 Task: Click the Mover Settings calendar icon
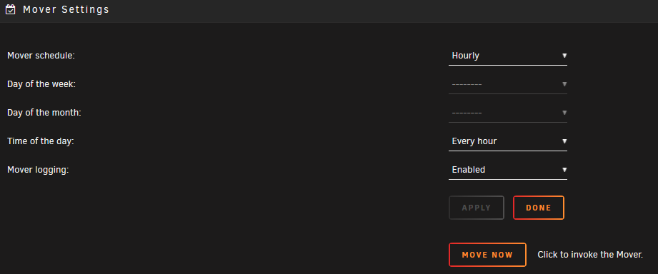point(11,9)
